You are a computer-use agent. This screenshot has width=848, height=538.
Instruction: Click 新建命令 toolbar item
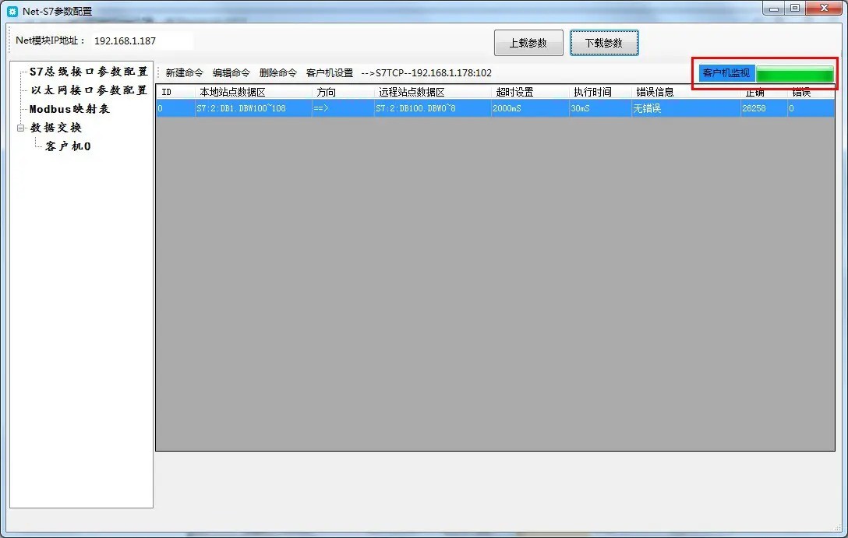[x=185, y=73]
